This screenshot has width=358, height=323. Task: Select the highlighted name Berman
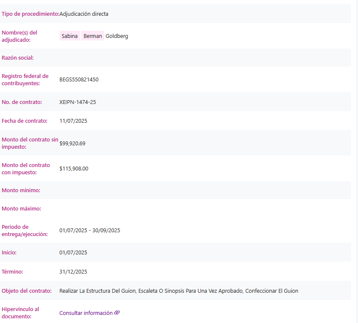[x=93, y=36]
